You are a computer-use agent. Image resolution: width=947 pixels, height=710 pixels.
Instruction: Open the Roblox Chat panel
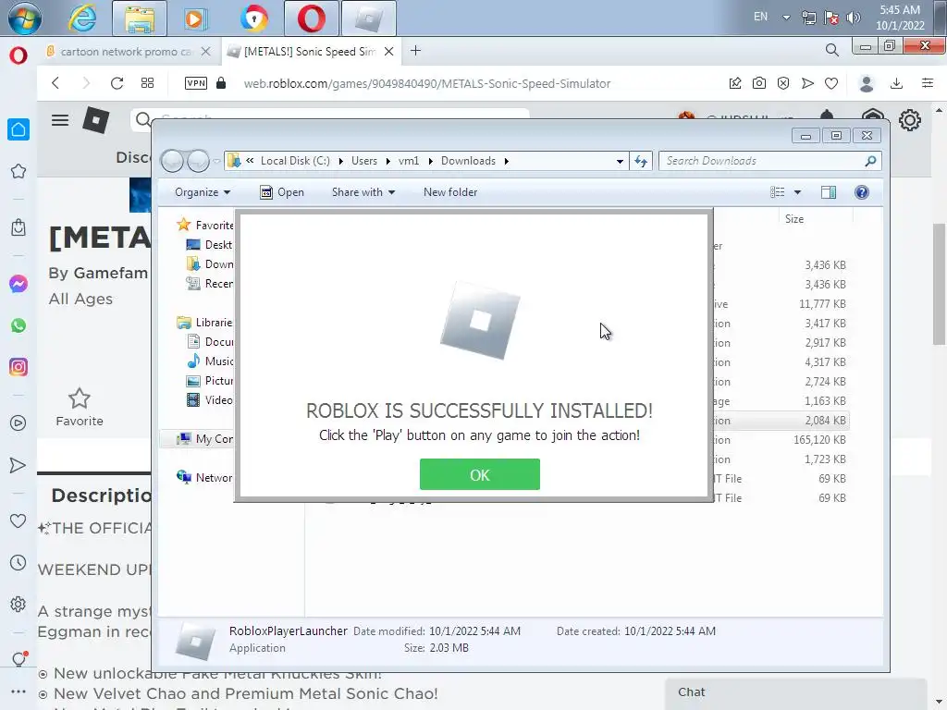tap(795, 693)
